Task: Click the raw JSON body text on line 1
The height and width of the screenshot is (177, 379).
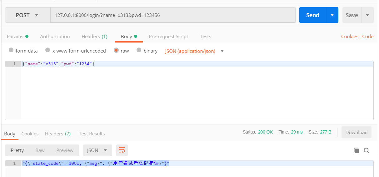Action: [x=58, y=64]
